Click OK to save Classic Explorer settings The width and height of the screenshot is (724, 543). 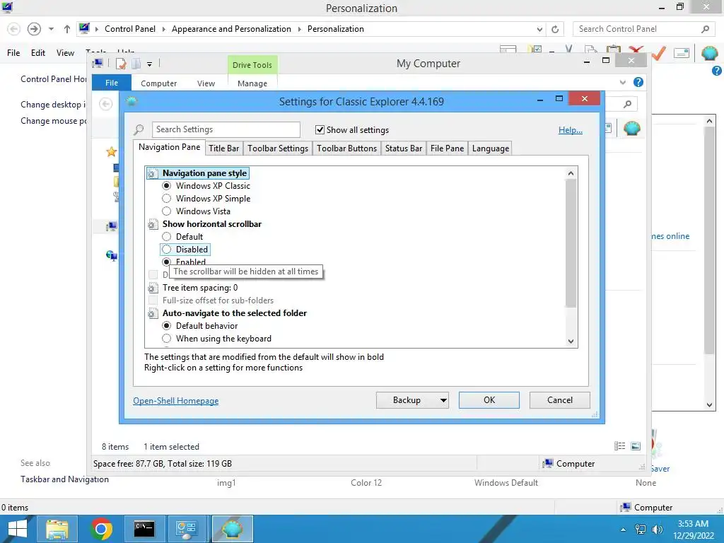489,400
